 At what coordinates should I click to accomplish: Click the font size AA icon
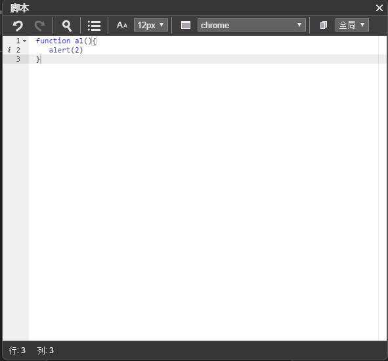122,25
